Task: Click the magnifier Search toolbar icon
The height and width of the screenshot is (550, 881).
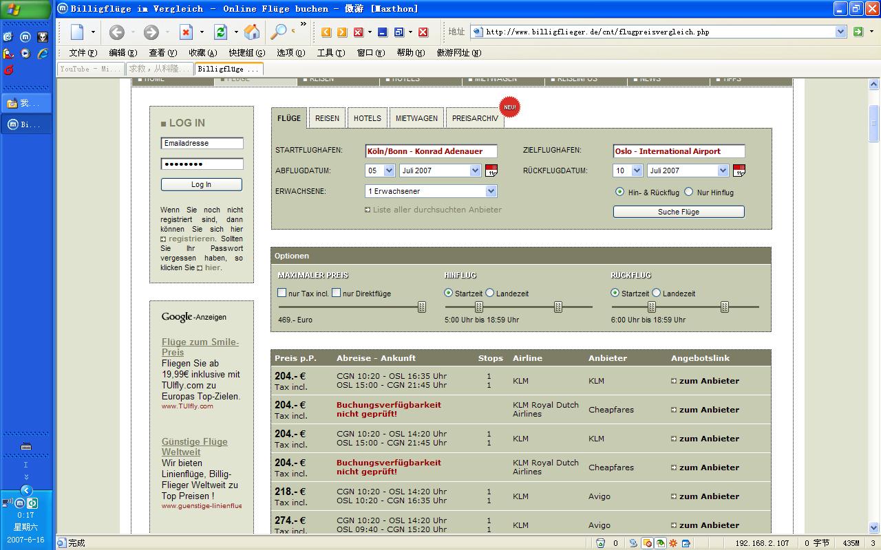Action: (x=278, y=32)
